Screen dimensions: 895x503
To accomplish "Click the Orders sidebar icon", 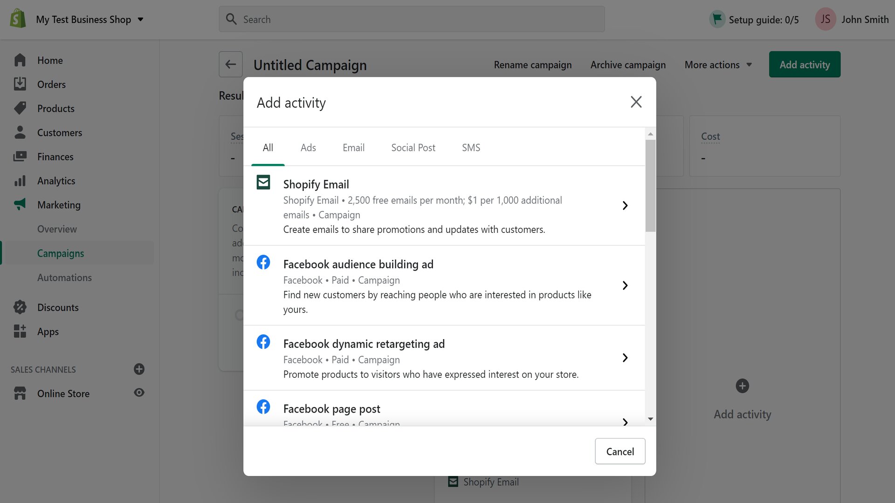I will pyautogui.click(x=19, y=84).
